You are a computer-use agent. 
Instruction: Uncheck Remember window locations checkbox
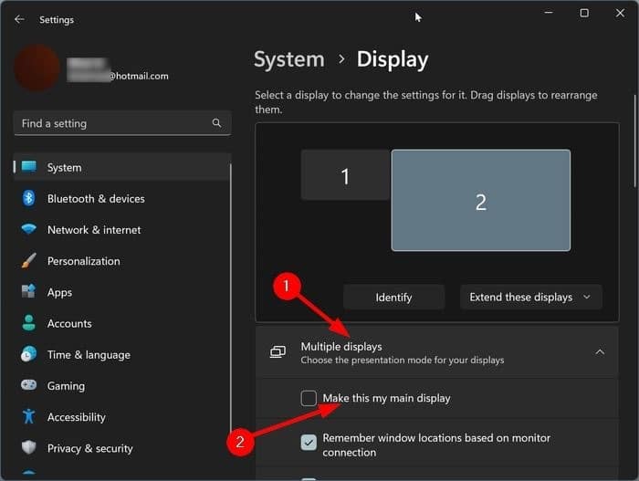309,443
